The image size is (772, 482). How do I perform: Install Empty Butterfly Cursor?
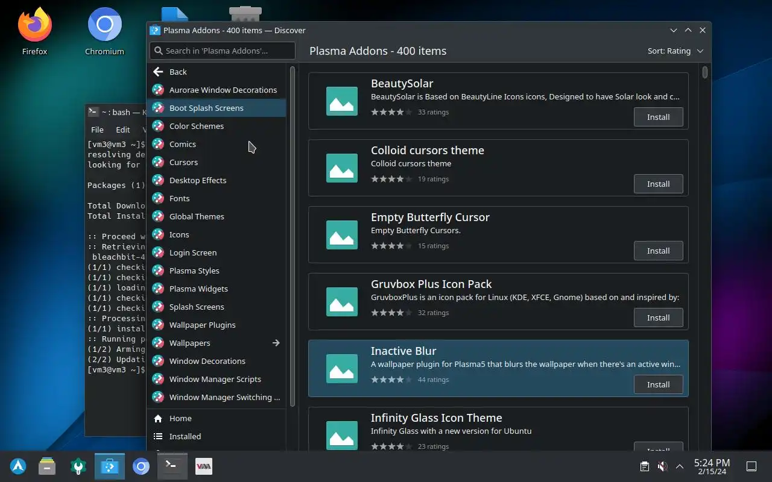[658, 251]
